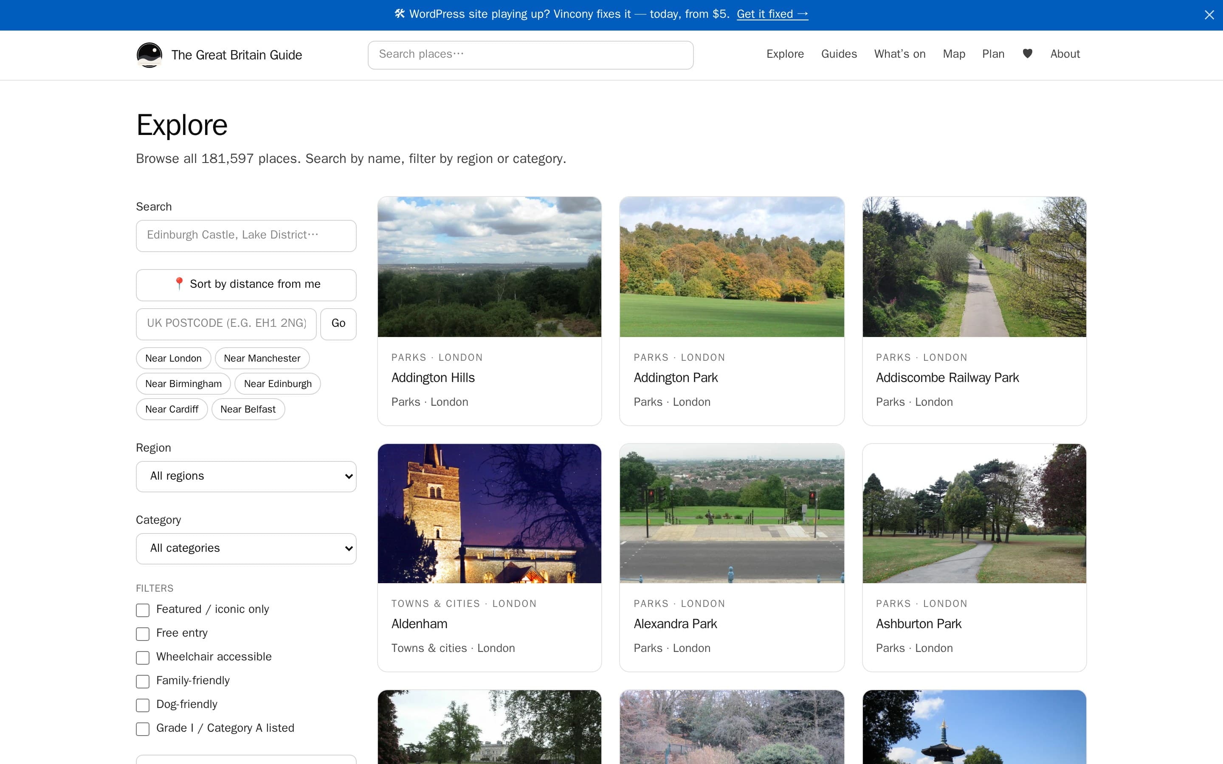Select the Near Edinburgh chip
Image resolution: width=1223 pixels, height=764 pixels.
tap(277, 384)
